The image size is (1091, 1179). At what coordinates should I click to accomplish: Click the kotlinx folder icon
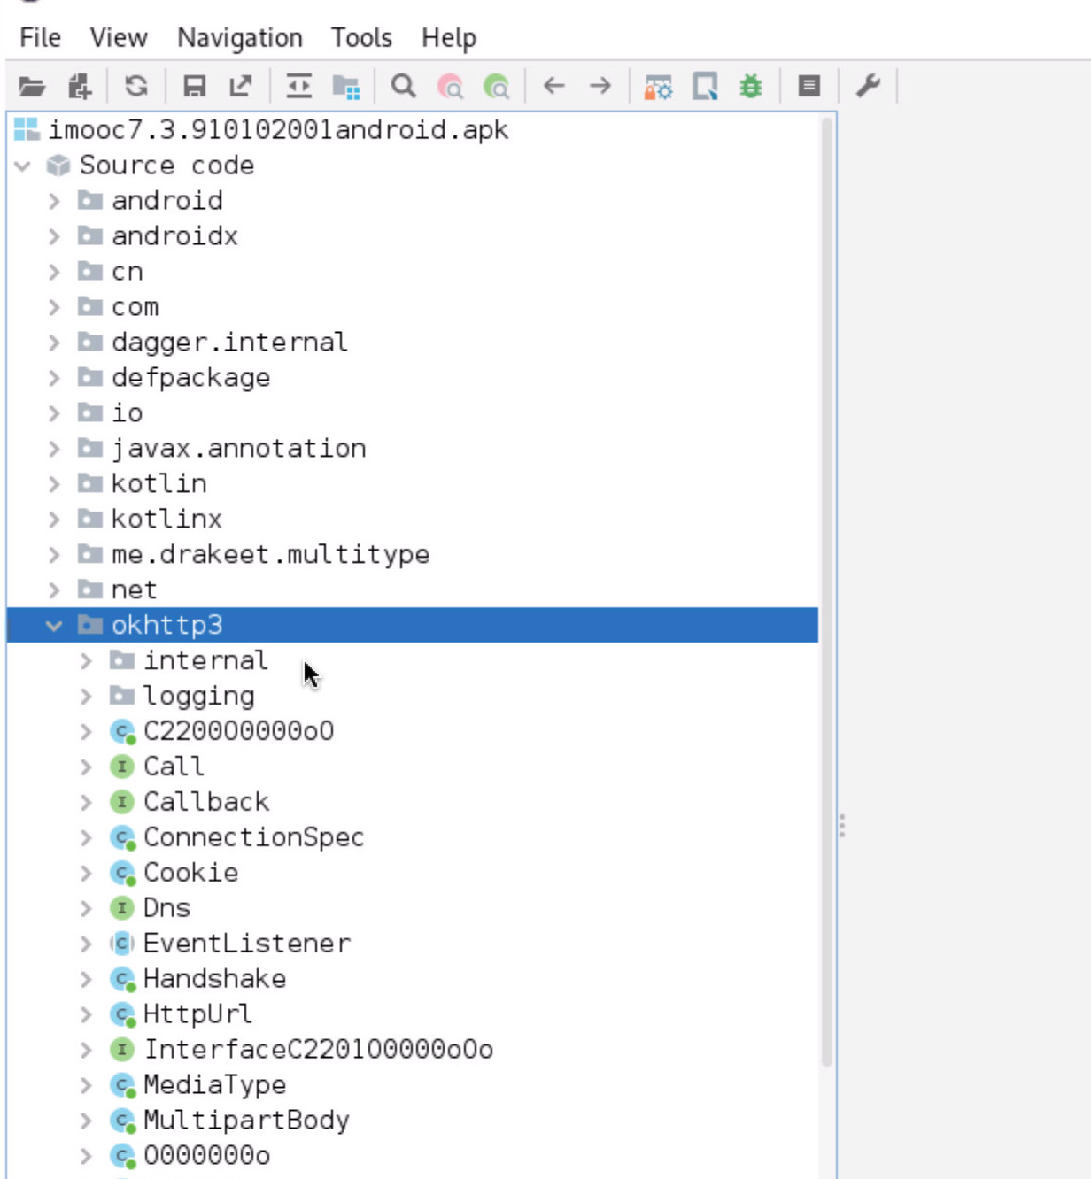click(x=90, y=519)
